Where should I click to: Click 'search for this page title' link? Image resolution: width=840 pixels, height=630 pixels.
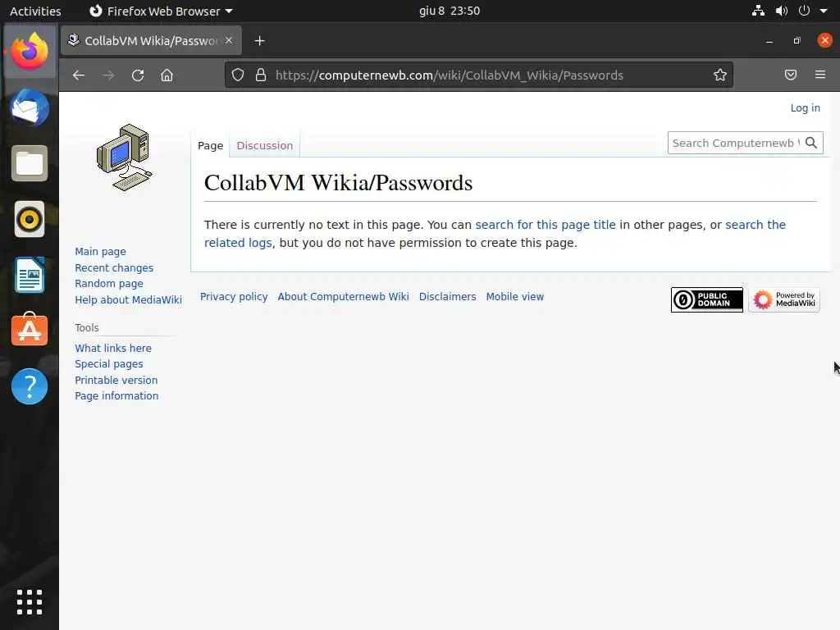(546, 225)
